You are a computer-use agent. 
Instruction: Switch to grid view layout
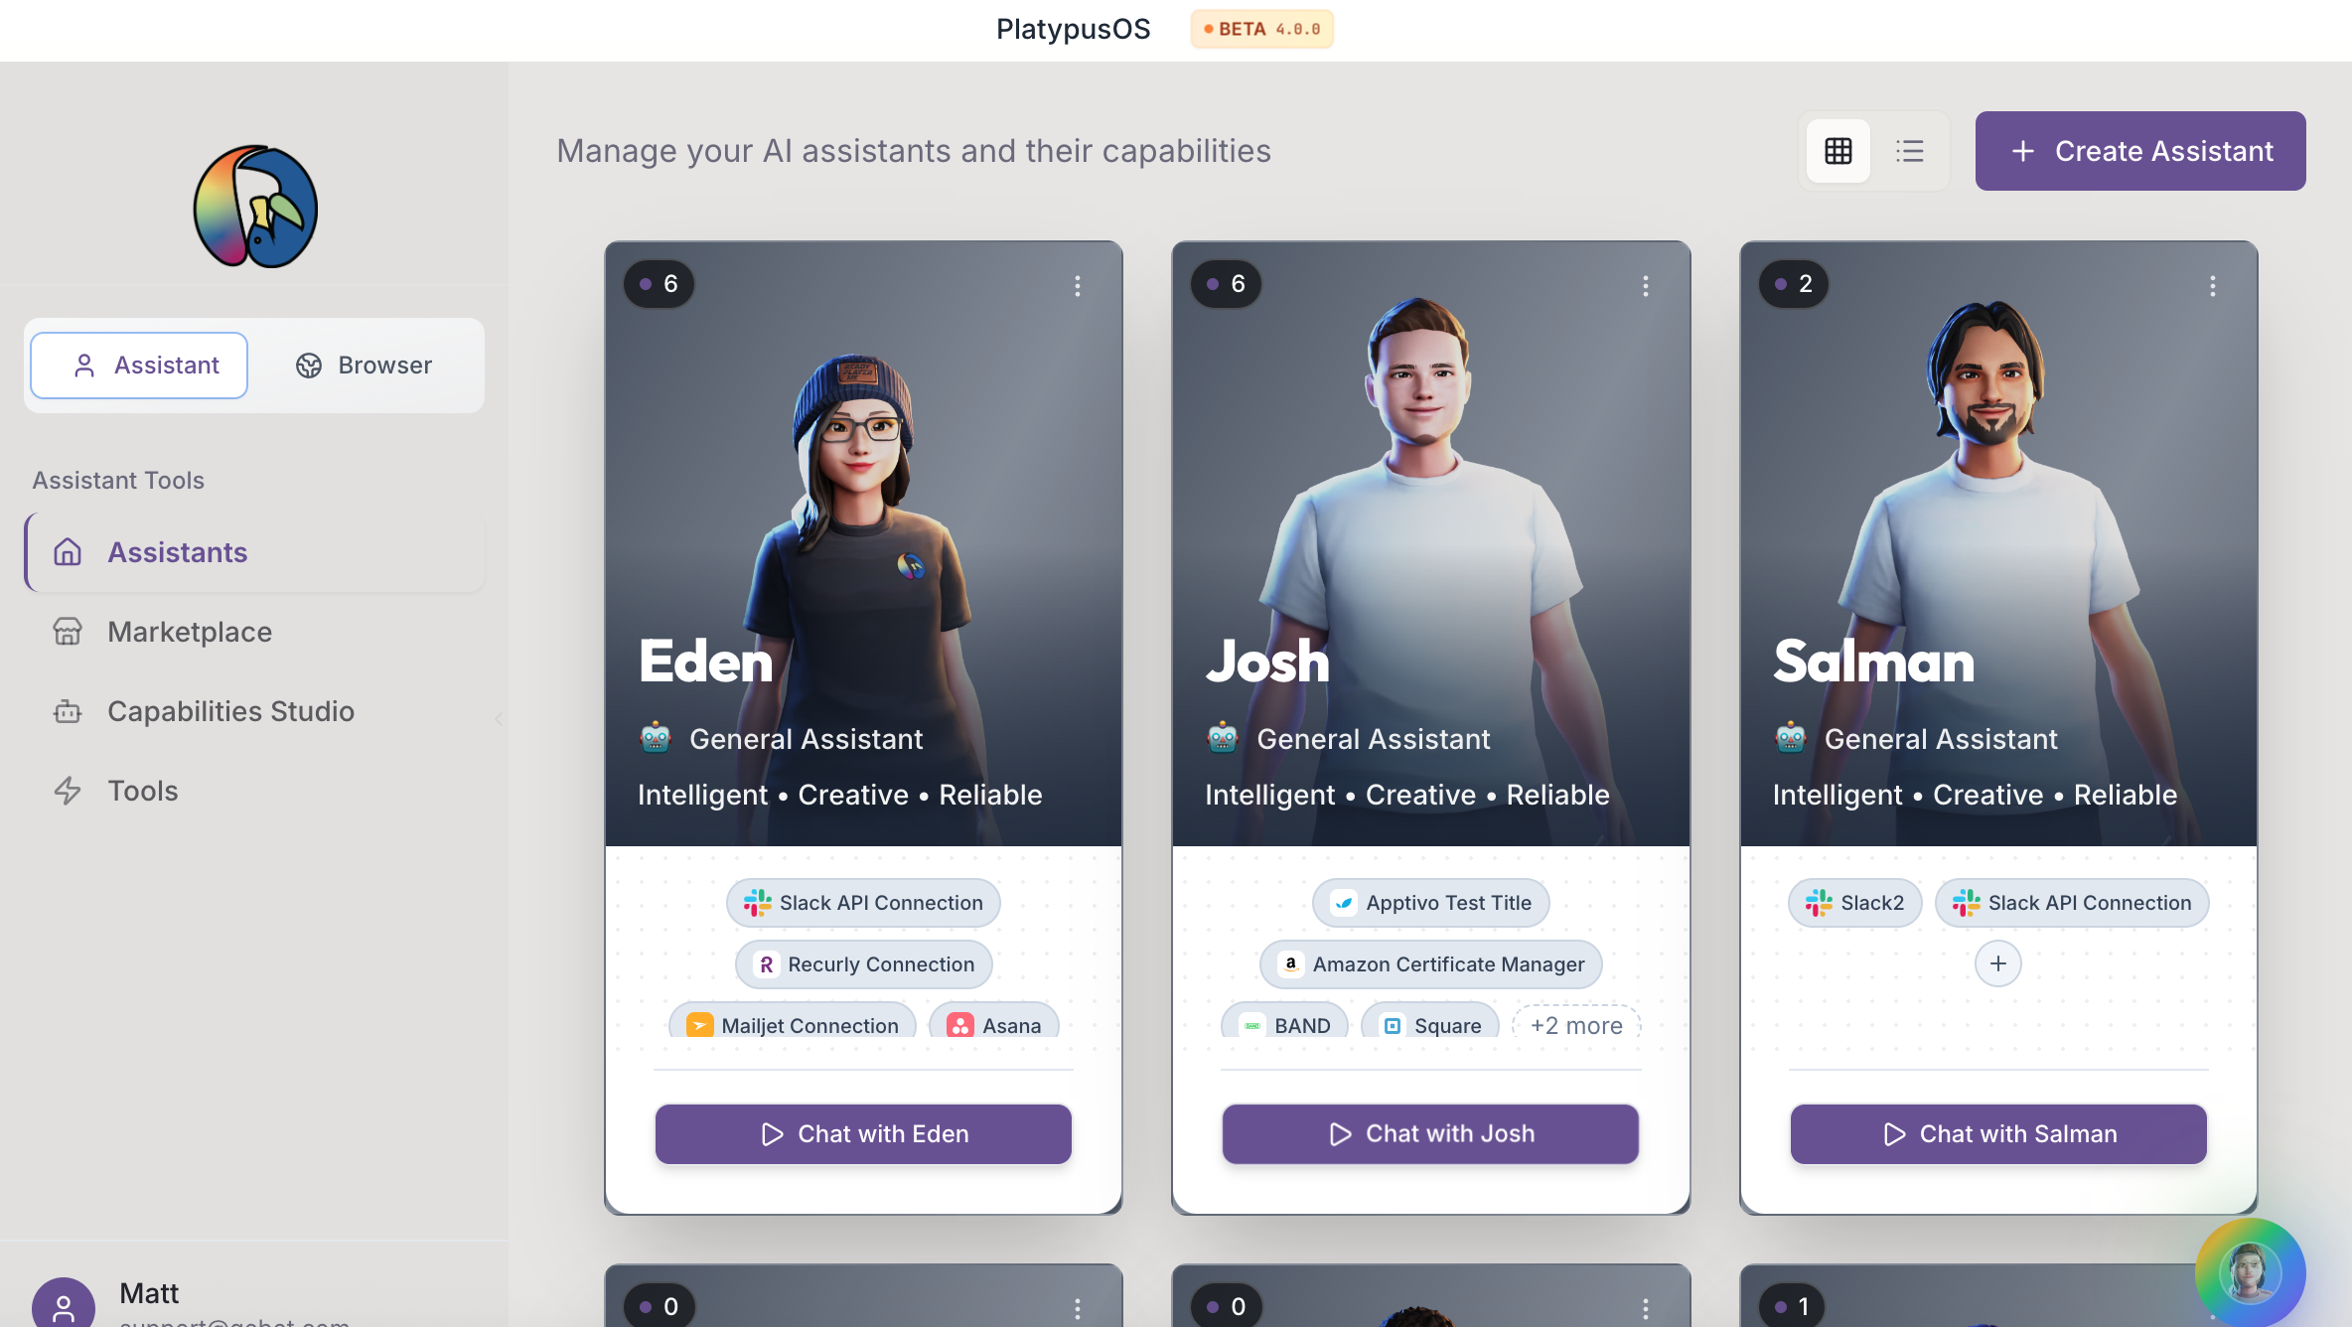1837,151
